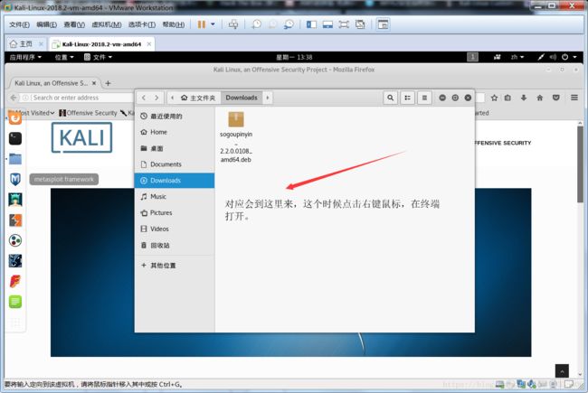The image size is (588, 393).
Task: Bookmark this page with the star icon
Action: (x=494, y=98)
